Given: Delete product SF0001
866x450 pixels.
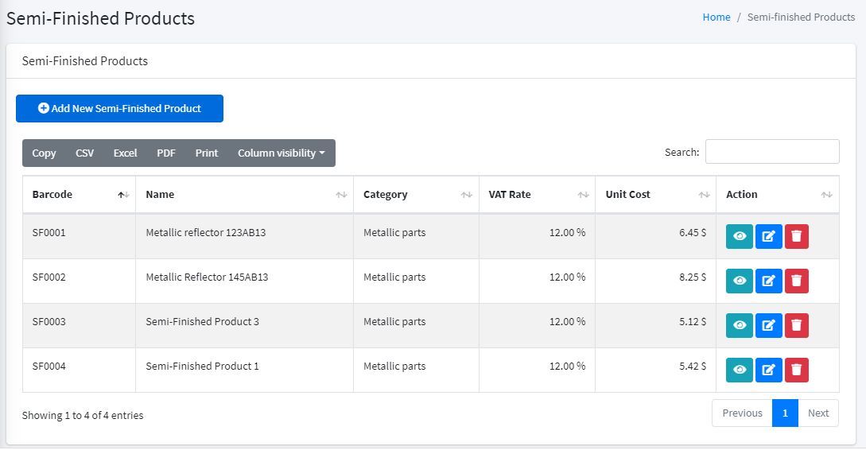Looking at the screenshot, I should 797,236.
